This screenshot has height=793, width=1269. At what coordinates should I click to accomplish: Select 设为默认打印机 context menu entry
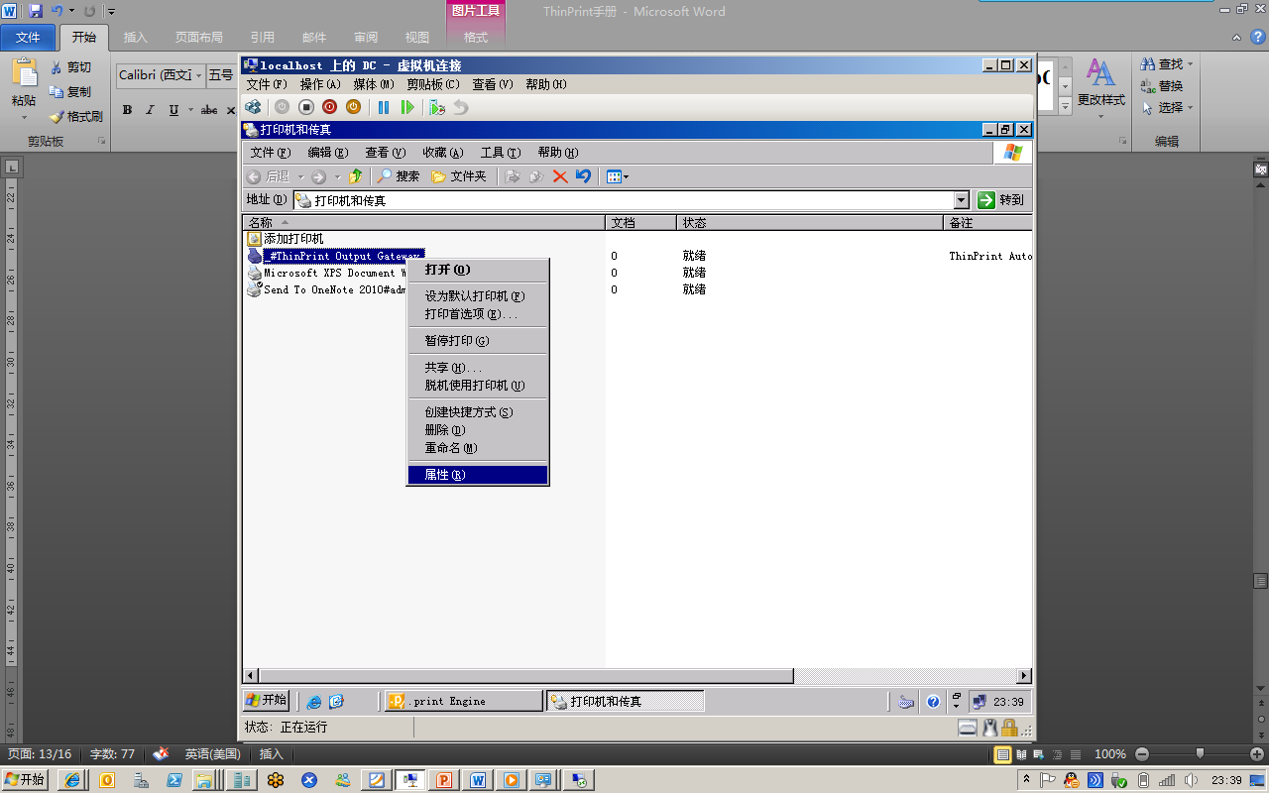point(478,296)
